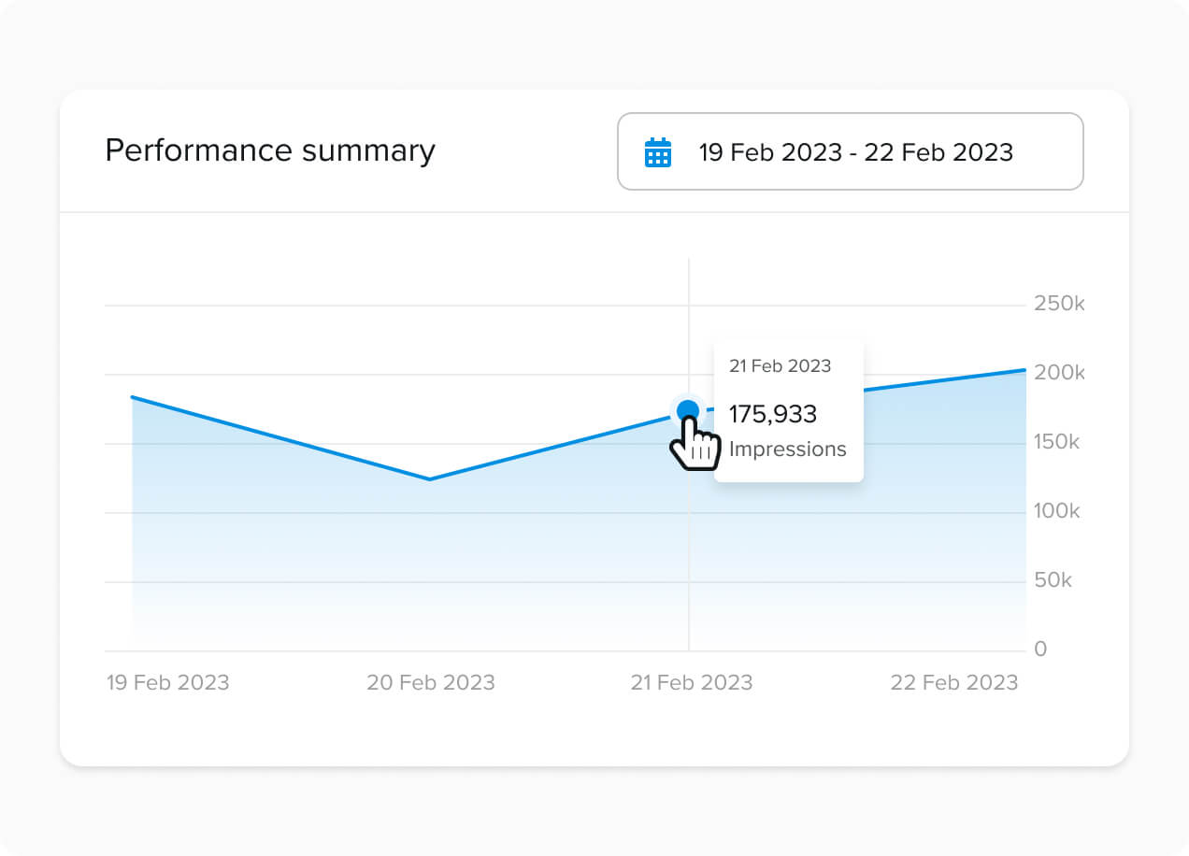Click the blue calendar icon

pos(658,152)
